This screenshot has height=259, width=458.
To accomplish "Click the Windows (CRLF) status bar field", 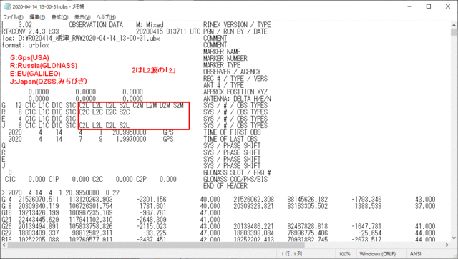I will (377, 254).
